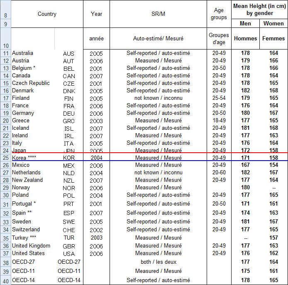Click row header 38 for OECD-27

click(5, 263)
